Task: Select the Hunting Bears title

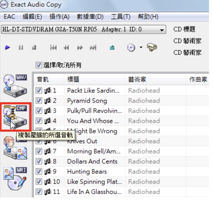Action: [87, 172]
